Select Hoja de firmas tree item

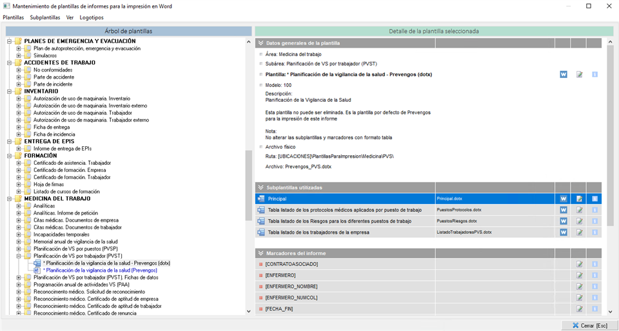coord(48,184)
